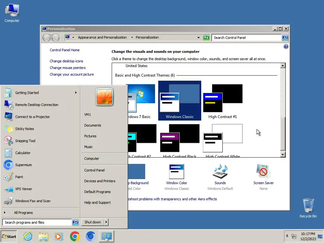This screenshot has height=243, width=324.
Task: Switch to Control Panel taskbar button
Action: [x=106, y=236]
